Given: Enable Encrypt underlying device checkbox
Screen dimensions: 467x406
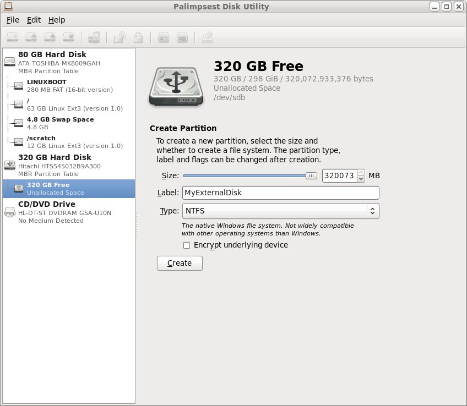Looking at the screenshot, I should tap(187, 245).
